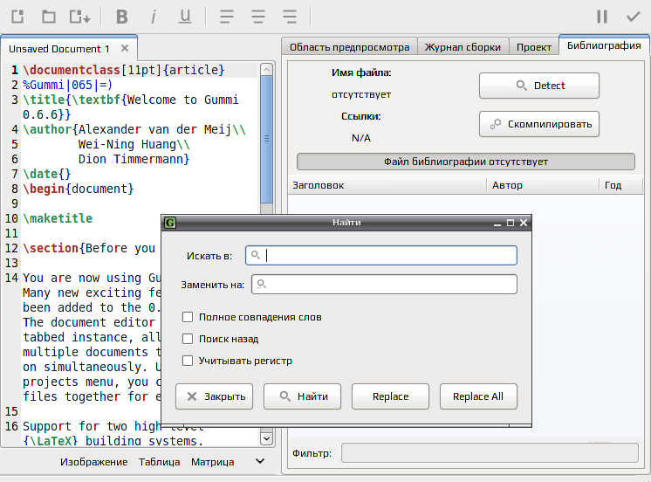This screenshot has height=482, width=651.
Task: Click the \begin{document} line
Action: tap(79, 189)
